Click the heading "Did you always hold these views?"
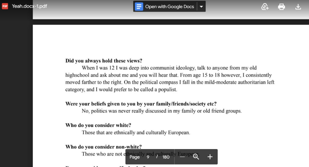The image size is (309, 167). coord(104,61)
